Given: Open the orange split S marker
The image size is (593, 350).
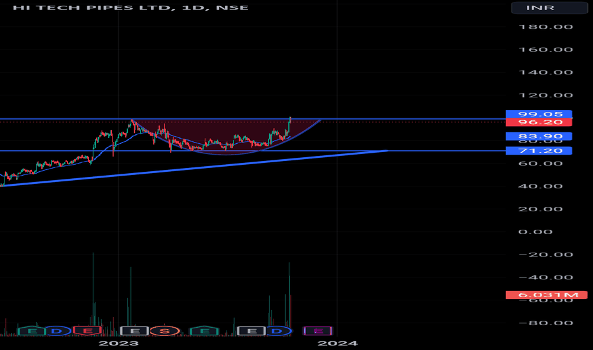Looking at the screenshot, I should [x=165, y=331].
